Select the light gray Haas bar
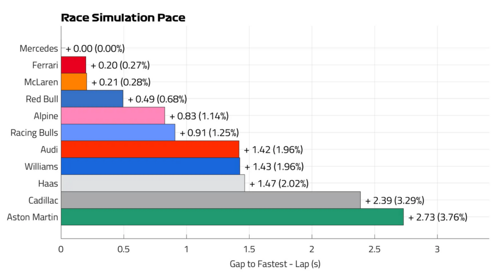This screenshot has height=276, width=500. (153, 183)
